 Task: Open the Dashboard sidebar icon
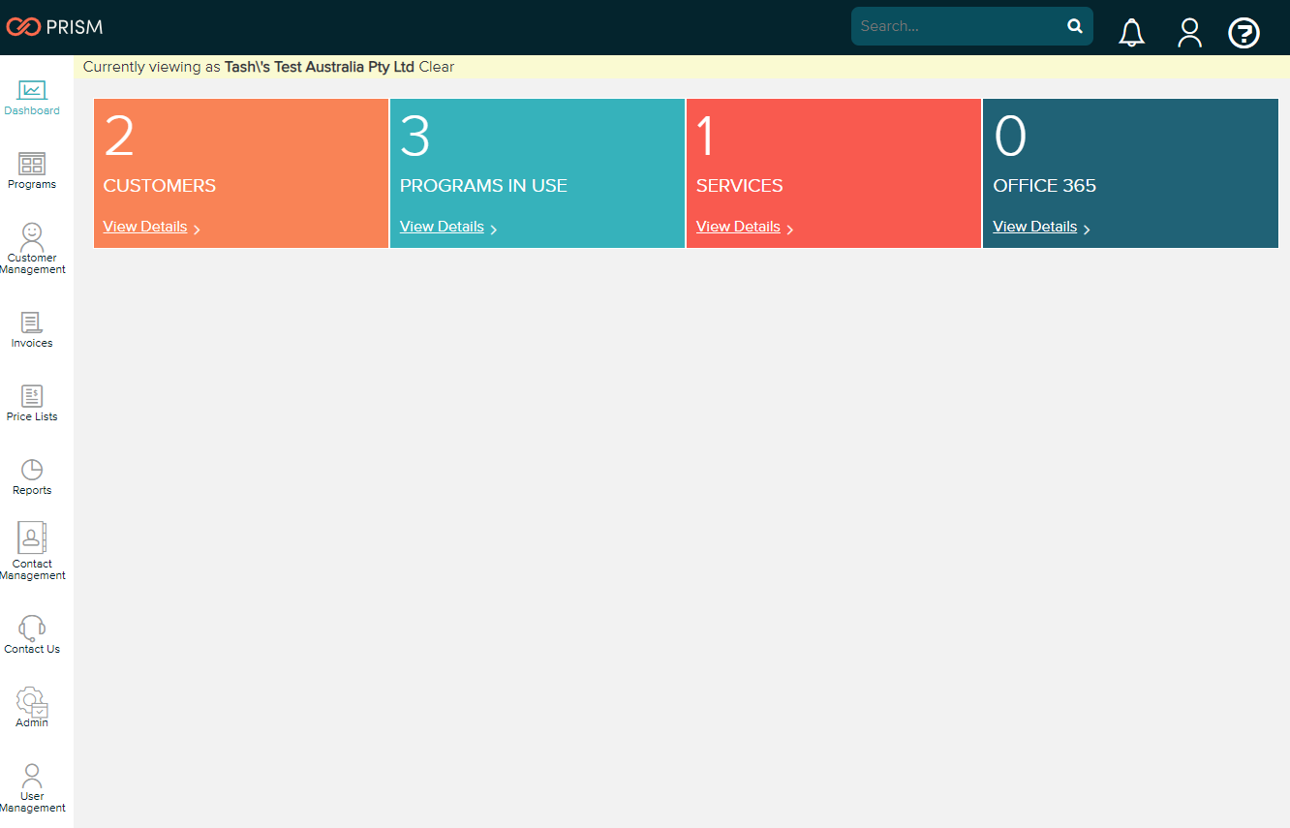[x=32, y=91]
